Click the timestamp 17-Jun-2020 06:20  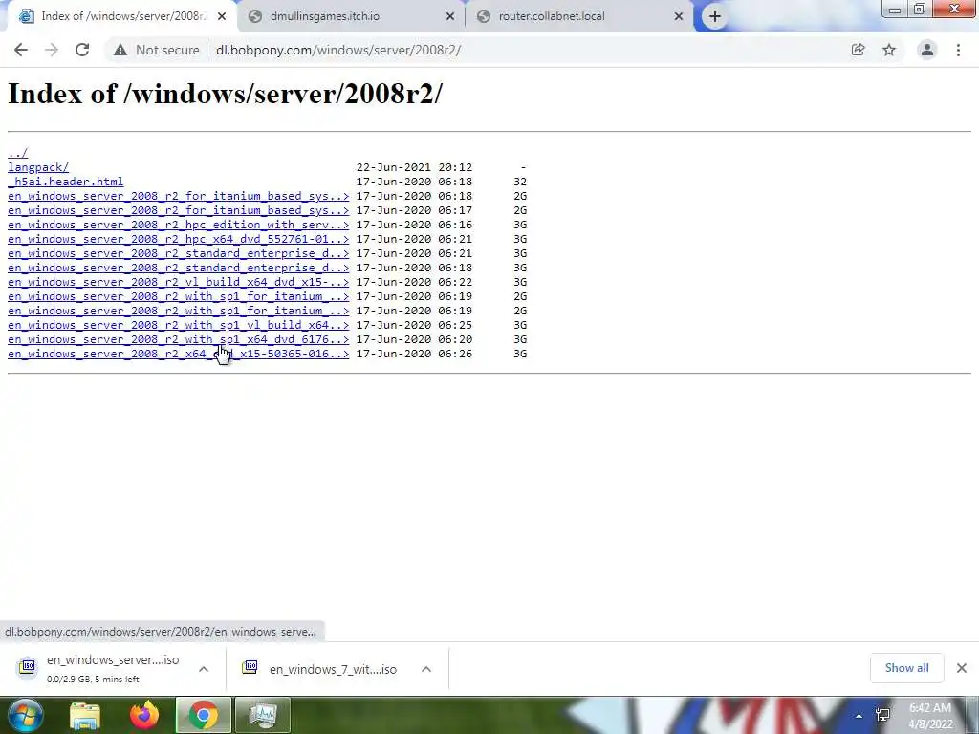(x=414, y=339)
